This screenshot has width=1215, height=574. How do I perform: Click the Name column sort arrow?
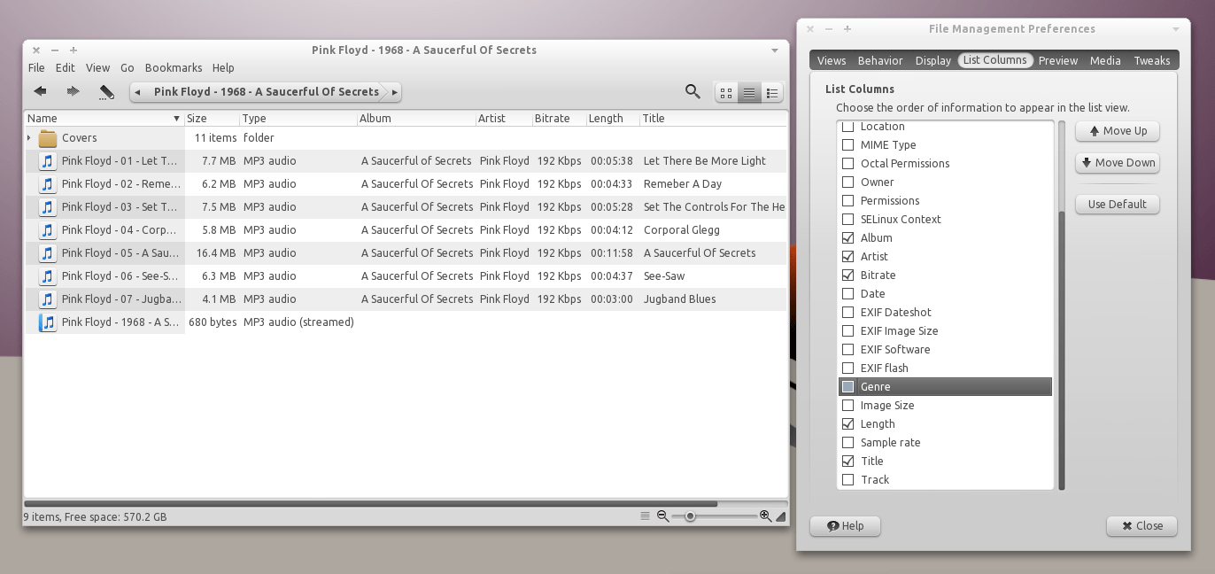pyautogui.click(x=176, y=118)
